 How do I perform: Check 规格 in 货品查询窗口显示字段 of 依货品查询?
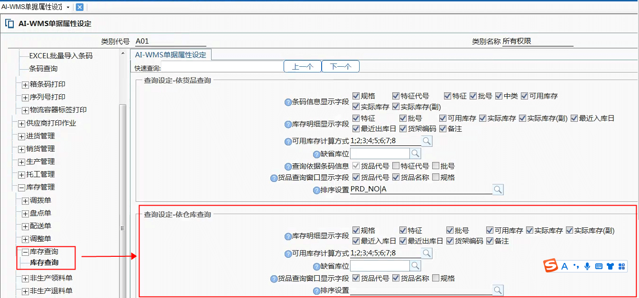point(435,177)
